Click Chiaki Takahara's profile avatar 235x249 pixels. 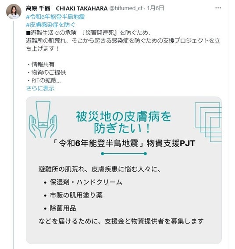tap(14, 11)
